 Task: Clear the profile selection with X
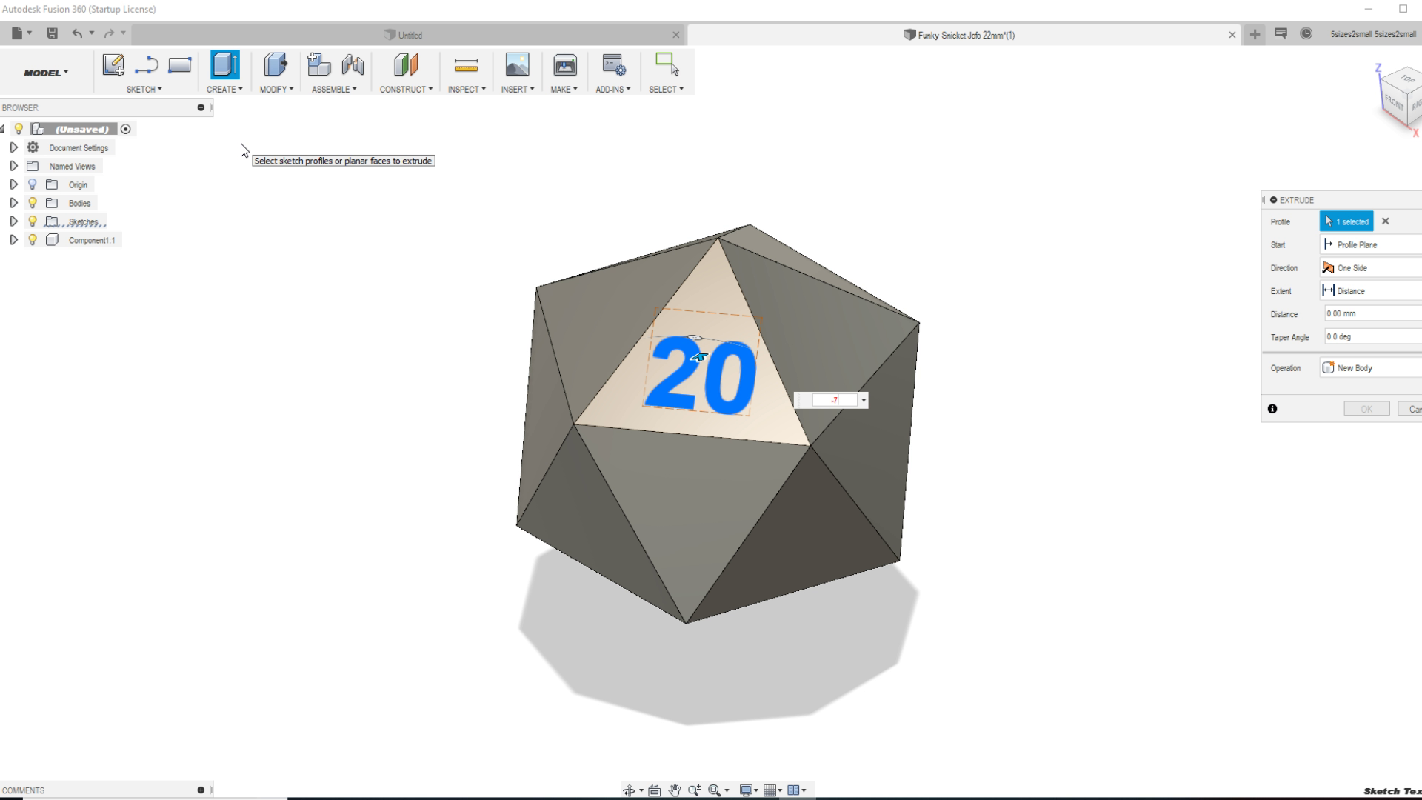pos(1386,221)
